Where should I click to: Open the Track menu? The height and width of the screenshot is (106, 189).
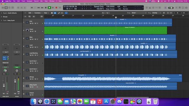(x=23, y=1)
